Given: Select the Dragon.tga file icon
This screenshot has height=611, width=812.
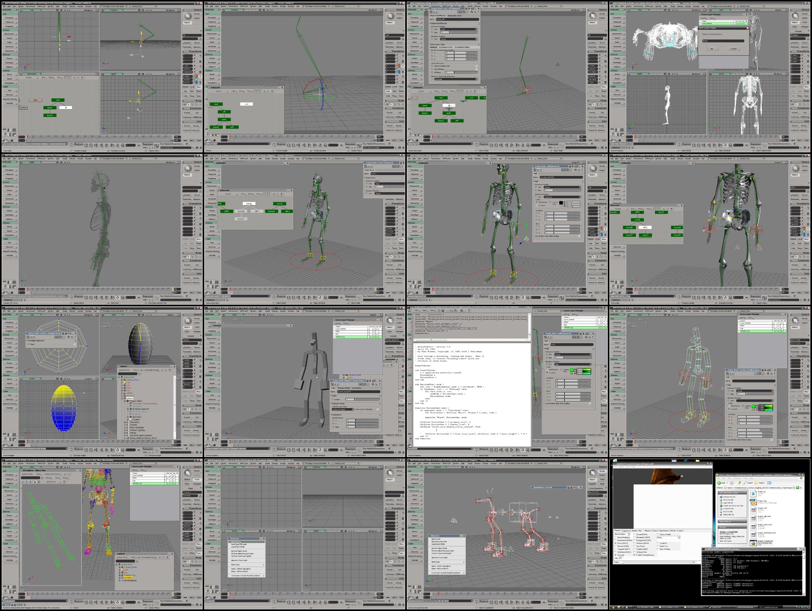Looking at the screenshot, I should pos(754,503).
